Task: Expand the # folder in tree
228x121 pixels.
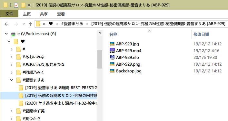Action: point(12,49)
